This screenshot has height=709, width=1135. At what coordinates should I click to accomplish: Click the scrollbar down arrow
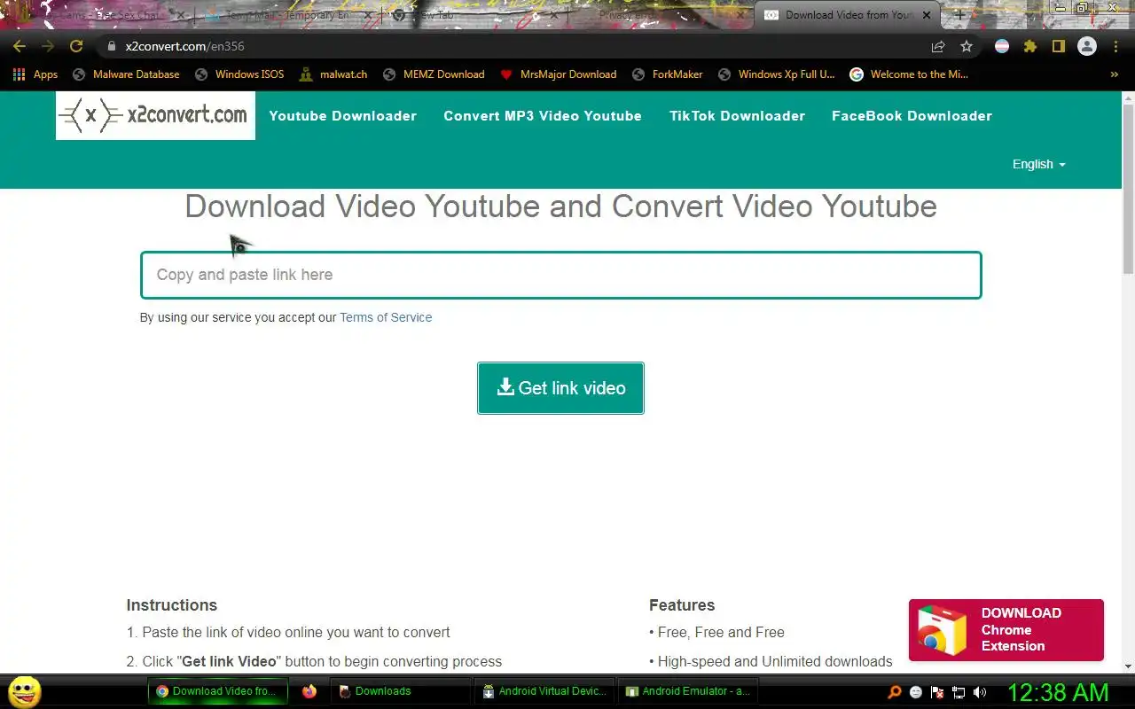1128,666
